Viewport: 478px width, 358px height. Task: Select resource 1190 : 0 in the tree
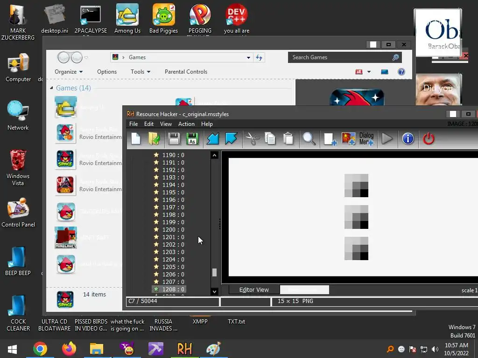[x=173, y=155]
